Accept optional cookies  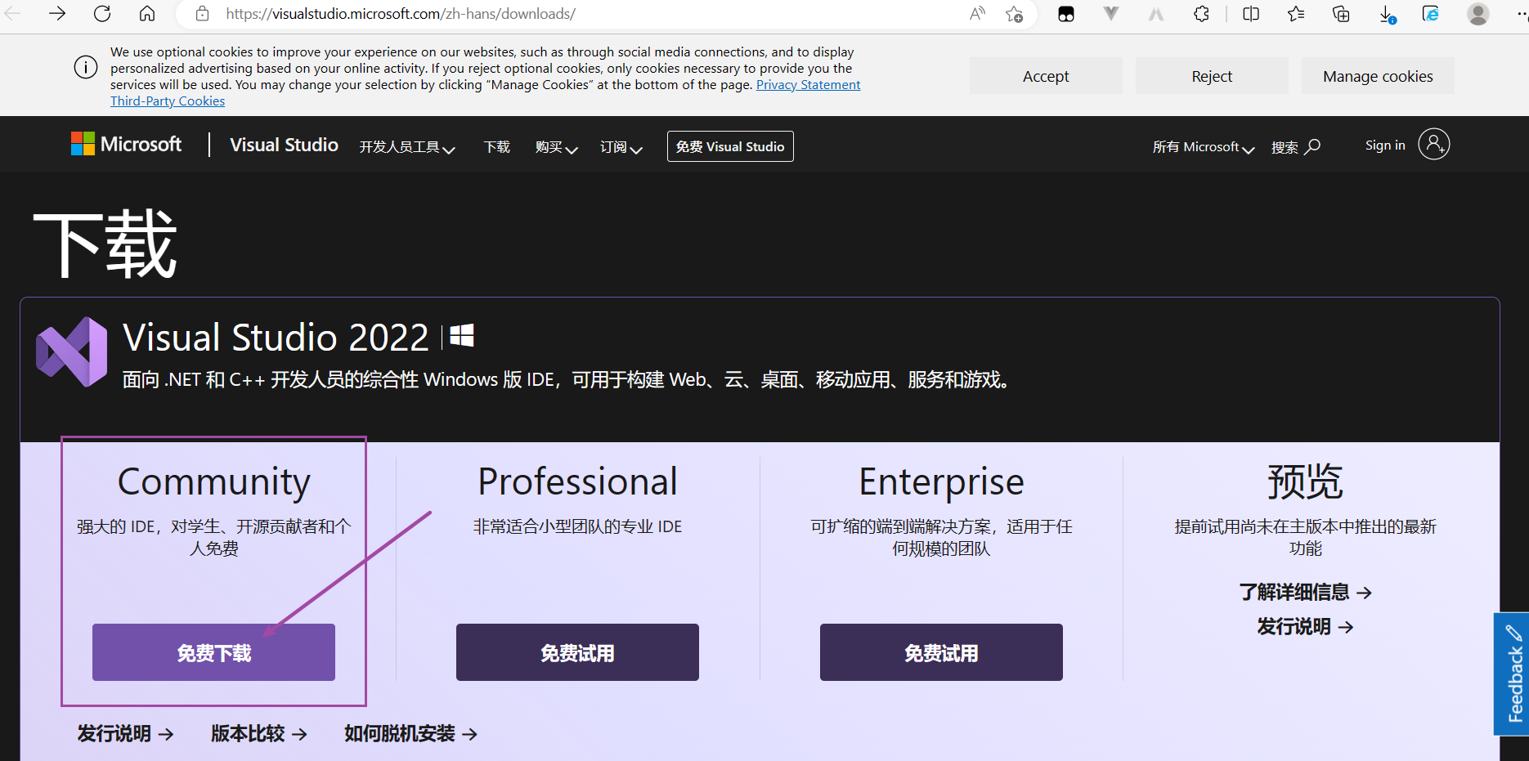pyautogui.click(x=1046, y=76)
